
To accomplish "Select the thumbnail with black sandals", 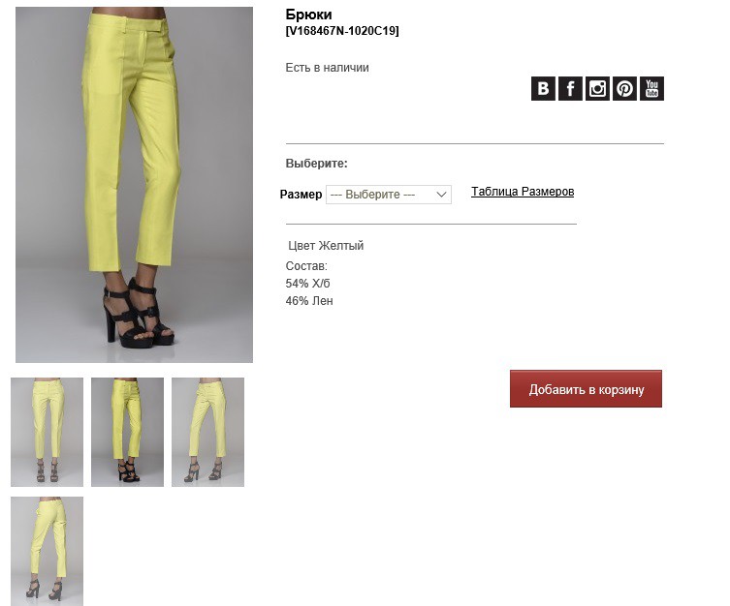I will [x=128, y=432].
